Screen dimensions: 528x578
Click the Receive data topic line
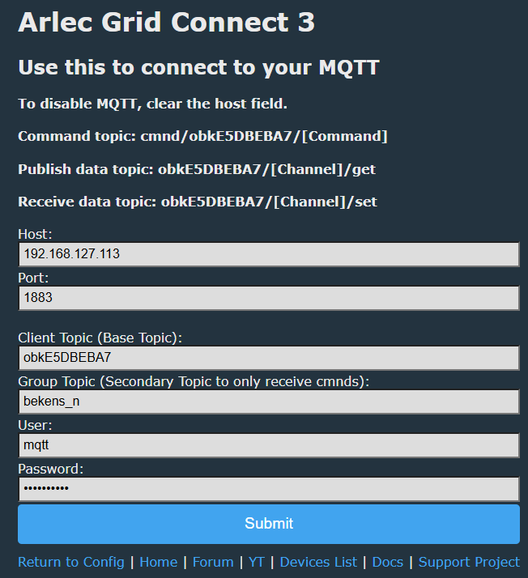pos(198,202)
